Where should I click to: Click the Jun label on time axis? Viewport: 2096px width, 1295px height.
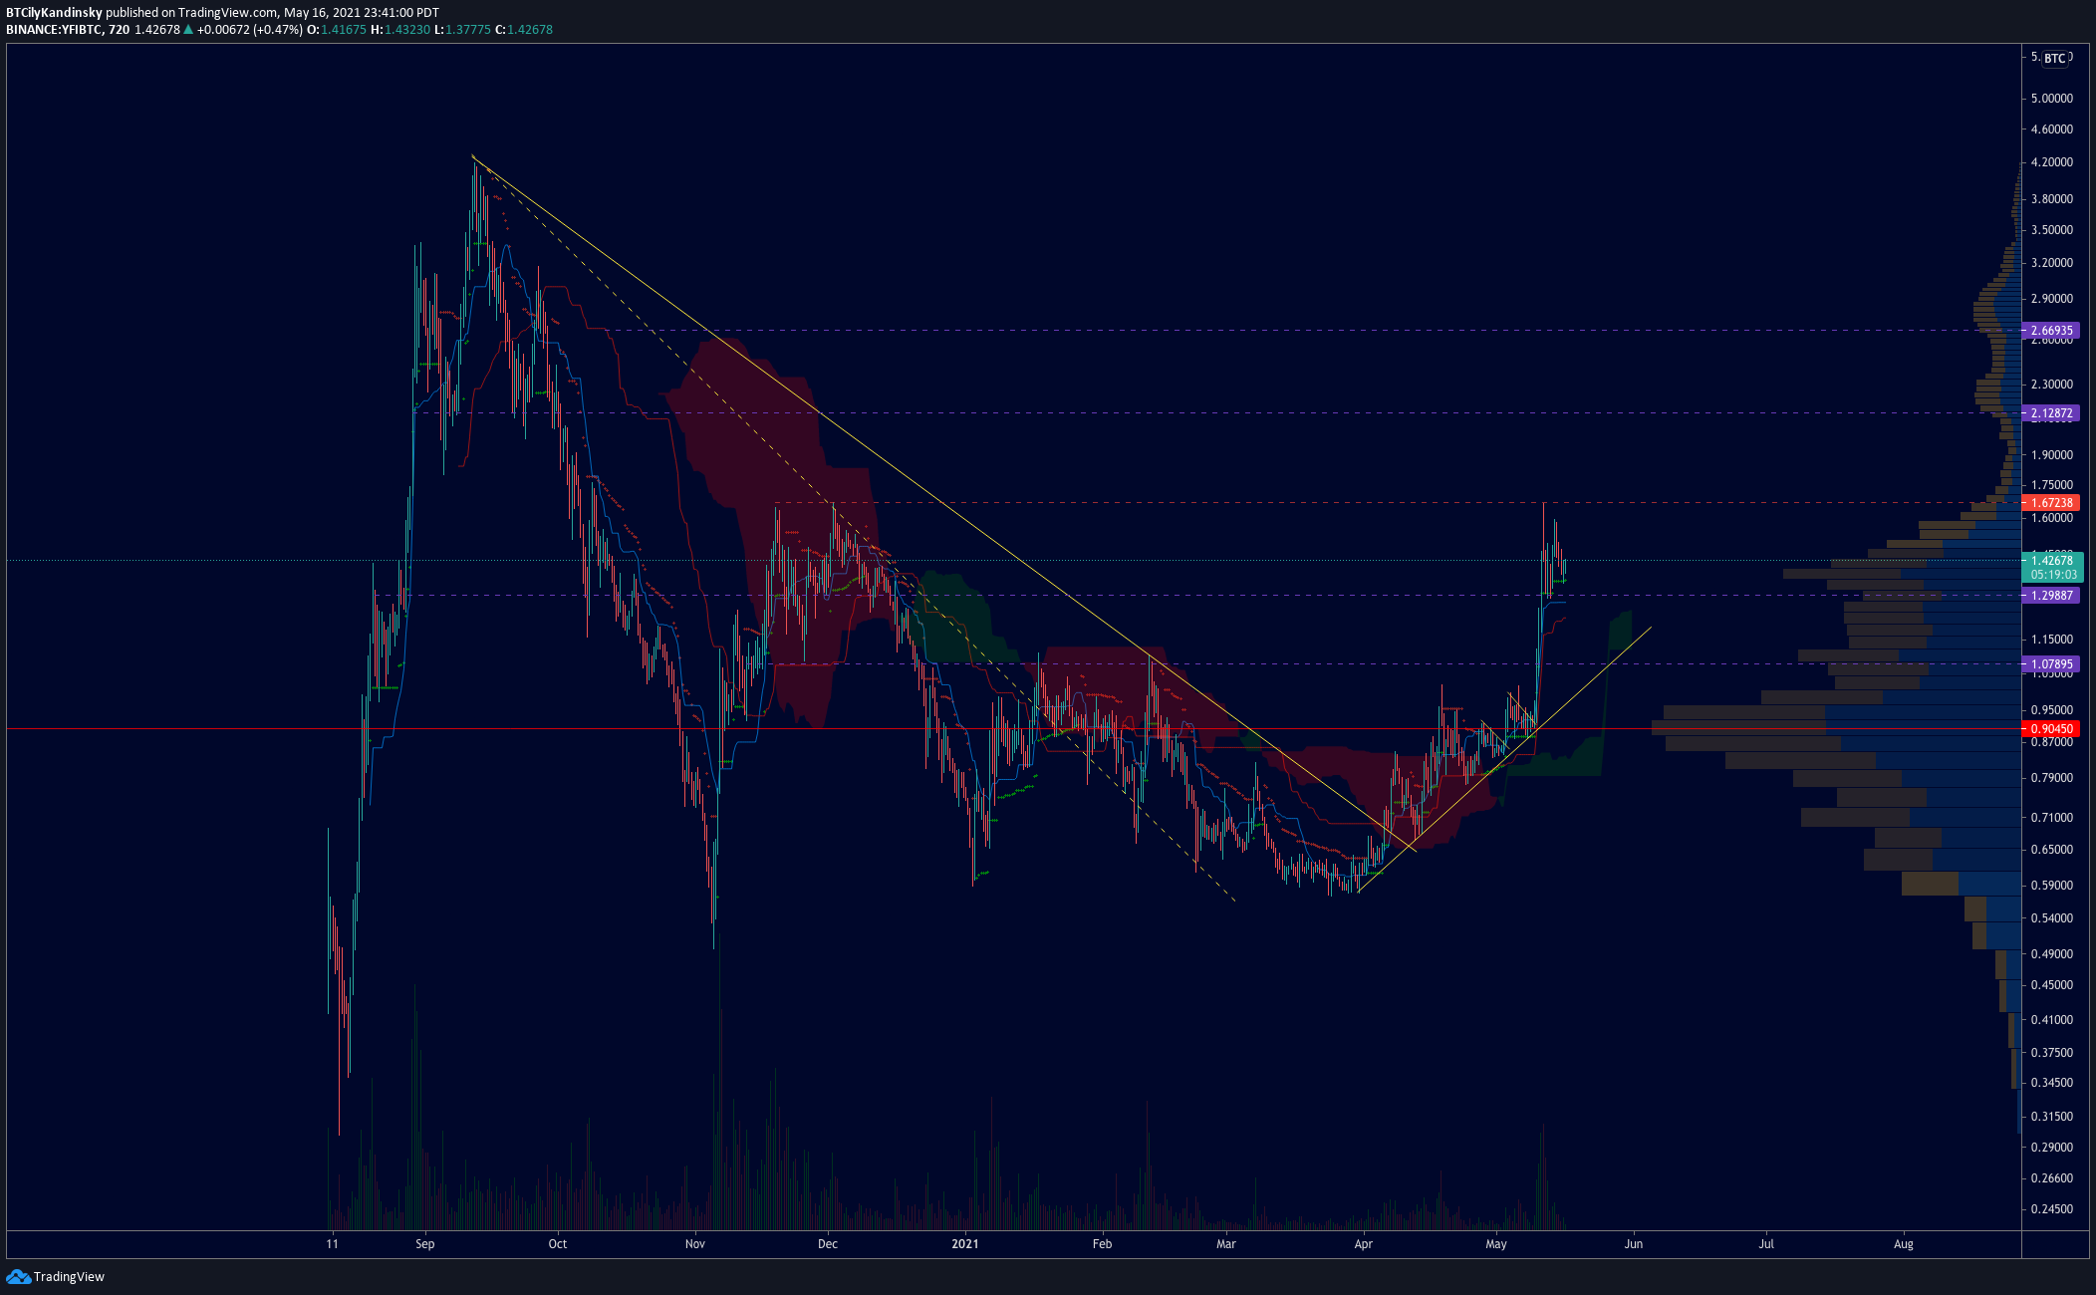1634,1243
